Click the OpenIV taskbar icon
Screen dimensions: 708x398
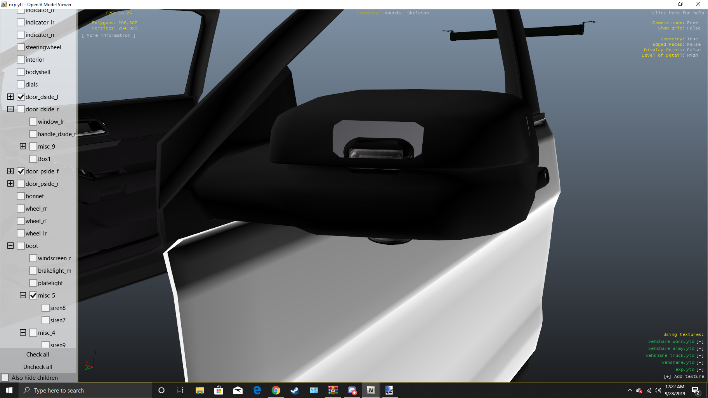click(371, 390)
